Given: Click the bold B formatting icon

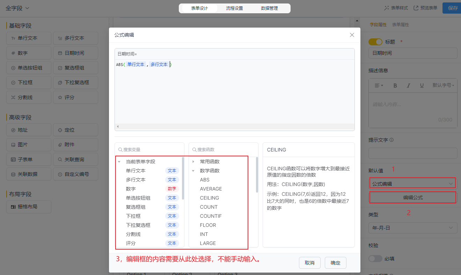Looking at the screenshot, I should point(395,86).
